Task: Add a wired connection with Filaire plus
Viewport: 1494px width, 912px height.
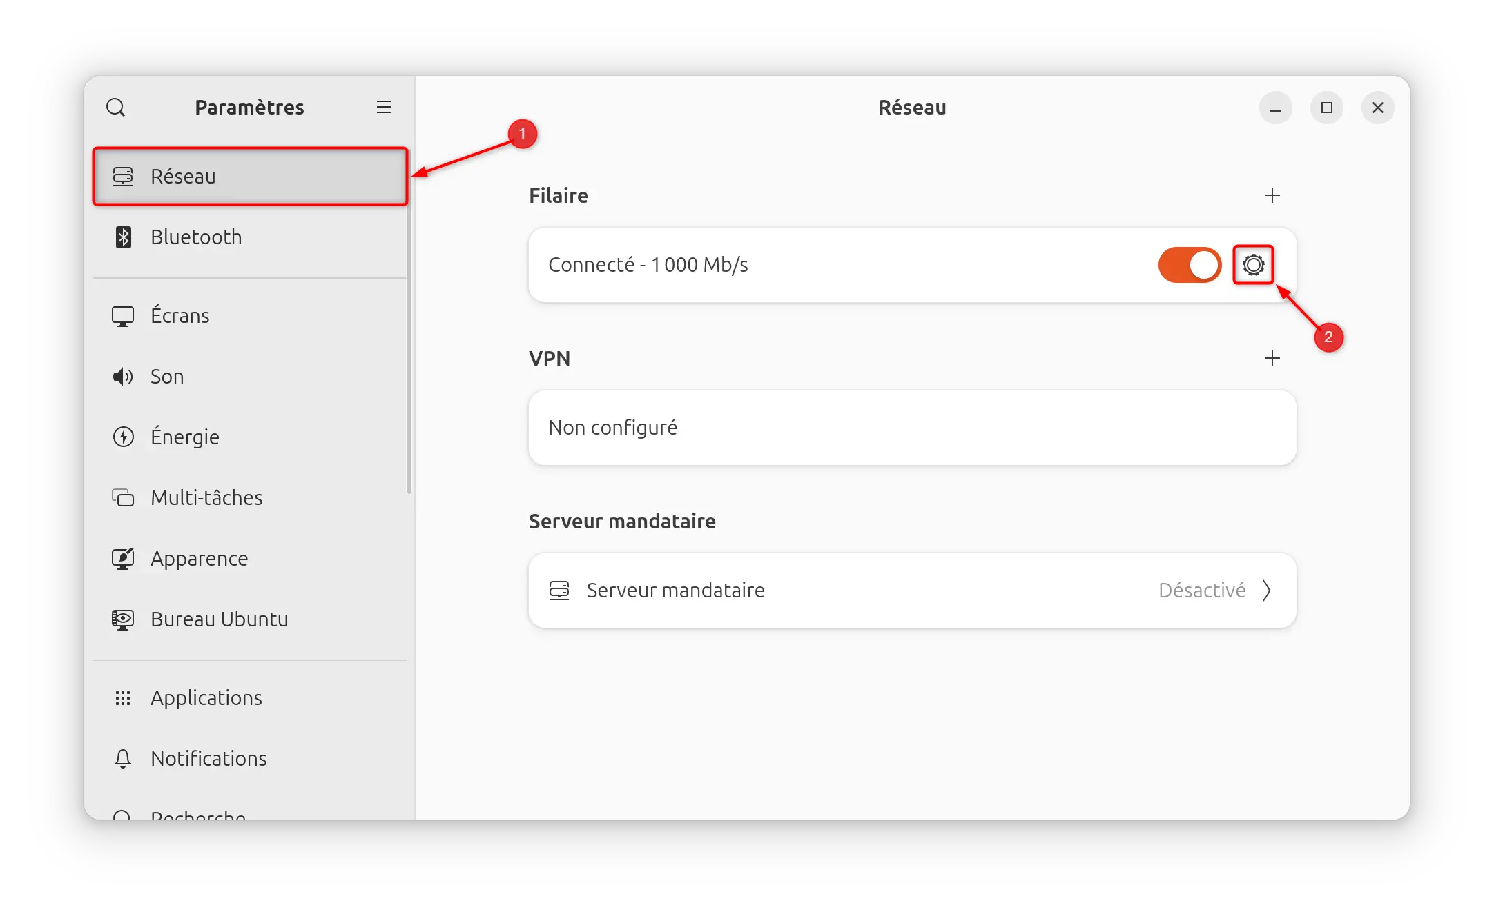Action: coord(1272,196)
